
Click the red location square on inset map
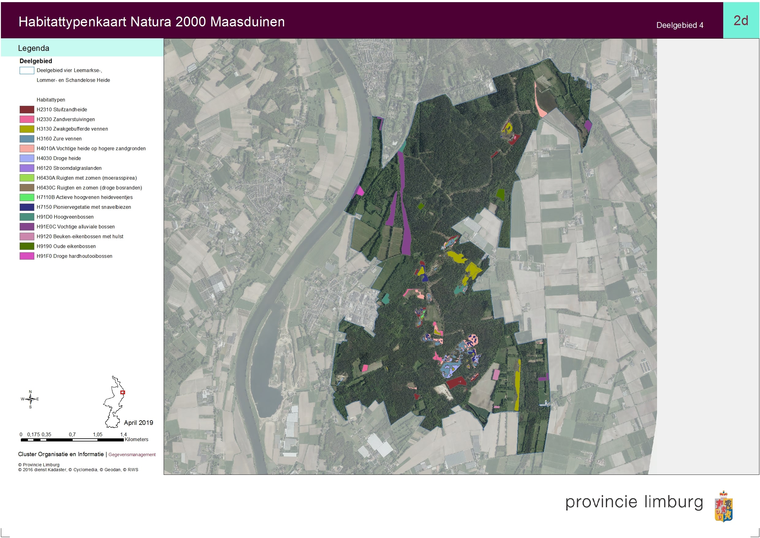point(123,392)
